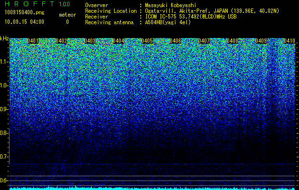The height and width of the screenshot is (190, 299).
Task: Click the Ogata-vill. Akita-Pref. JAPAN location text
Action: pyautogui.click(x=212, y=11)
